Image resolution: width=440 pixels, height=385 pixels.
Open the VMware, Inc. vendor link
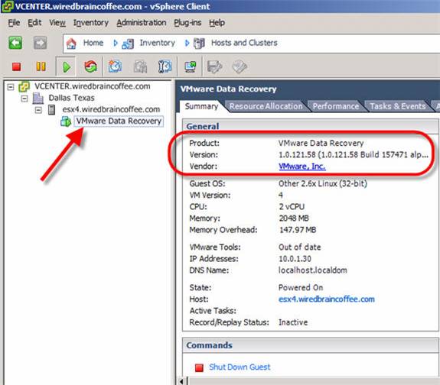(x=302, y=167)
